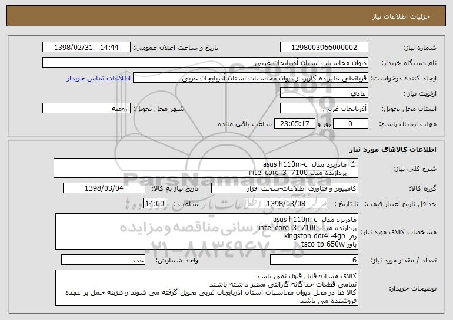This screenshot has height=320, width=453.
Task: Click the product group field سخت افزار
Action: (x=285, y=188)
